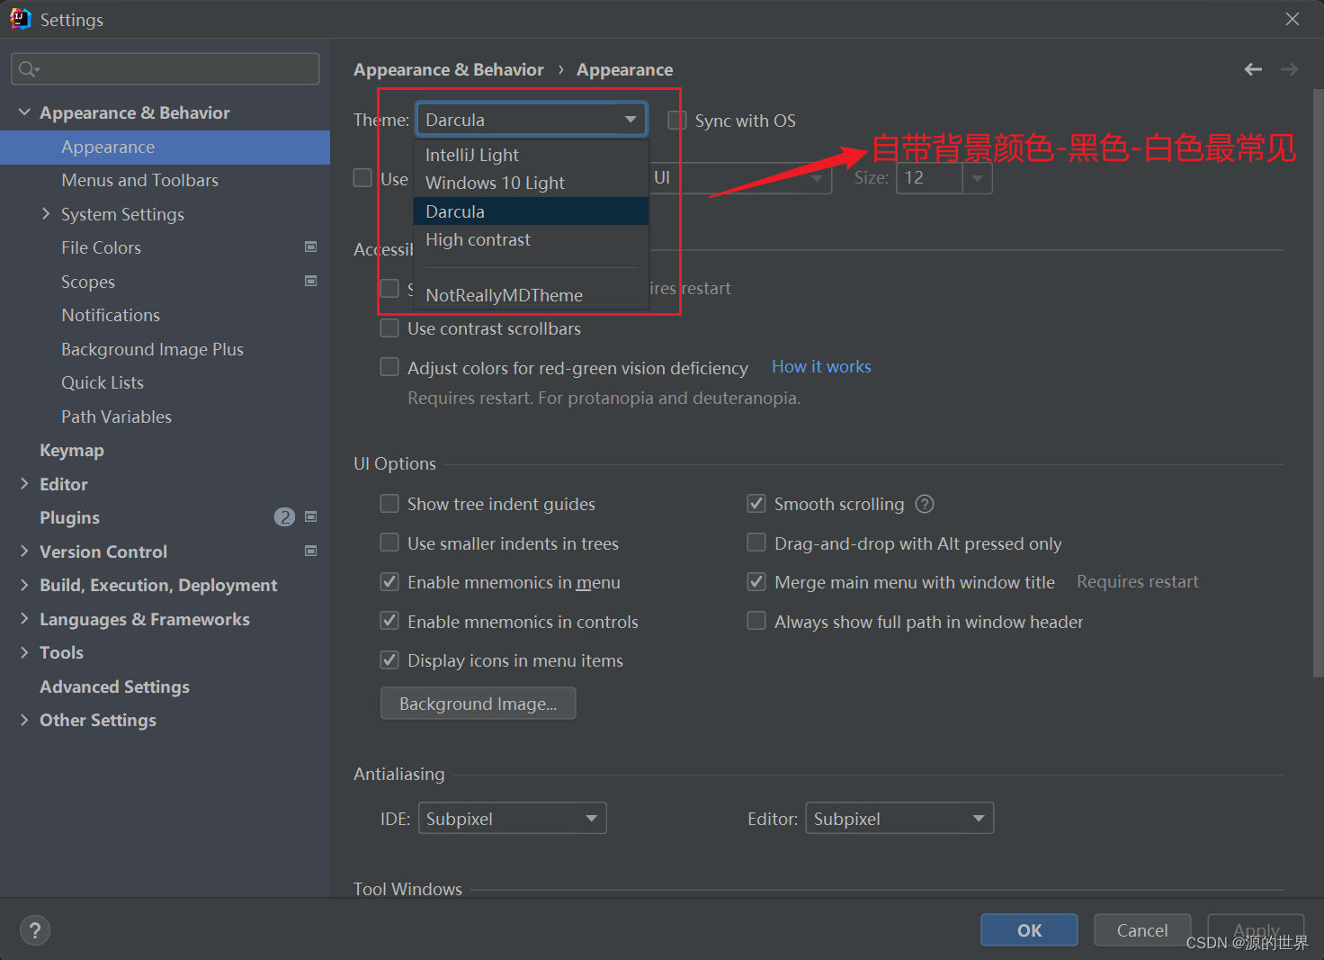This screenshot has width=1324, height=960.
Task: Click the search magnifier icon in settings
Action: [x=29, y=69]
